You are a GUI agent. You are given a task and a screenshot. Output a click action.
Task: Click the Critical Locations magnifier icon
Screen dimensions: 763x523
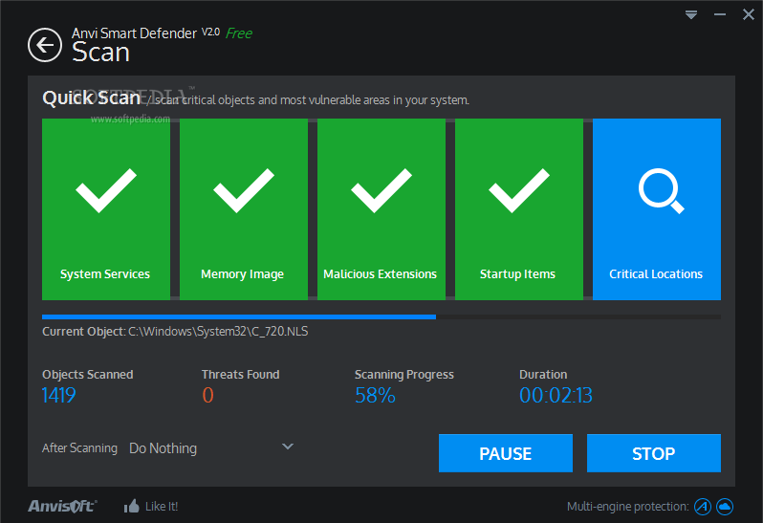[x=661, y=190]
